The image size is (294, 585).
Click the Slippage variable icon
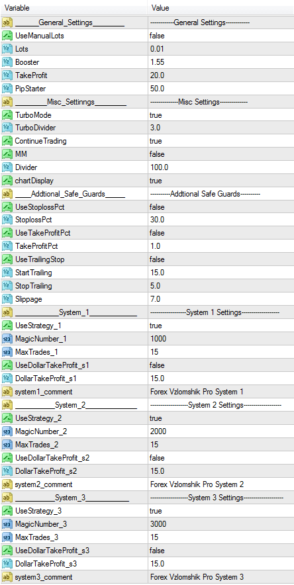pos(7,299)
